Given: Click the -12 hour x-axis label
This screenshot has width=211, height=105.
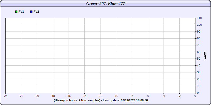Looking at the screenshot, I should tap(100, 96).
